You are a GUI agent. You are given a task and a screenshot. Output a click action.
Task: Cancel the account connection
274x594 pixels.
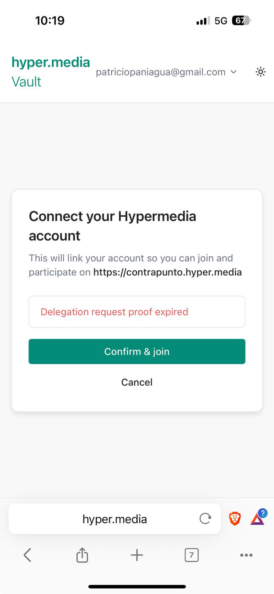137,382
